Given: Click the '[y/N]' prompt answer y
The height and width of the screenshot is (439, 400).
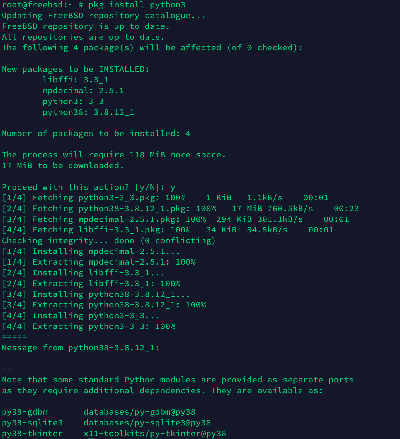Looking at the screenshot, I should pos(173,187).
